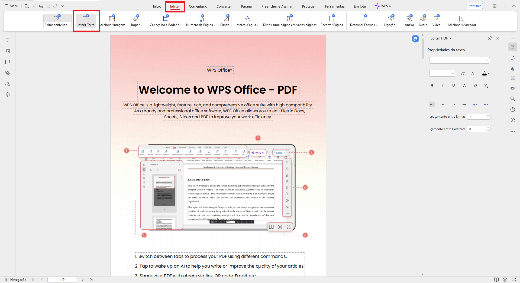Justify the text alignment
Image resolution: width=520 pixels, height=283 pixels.
point(464,104)
